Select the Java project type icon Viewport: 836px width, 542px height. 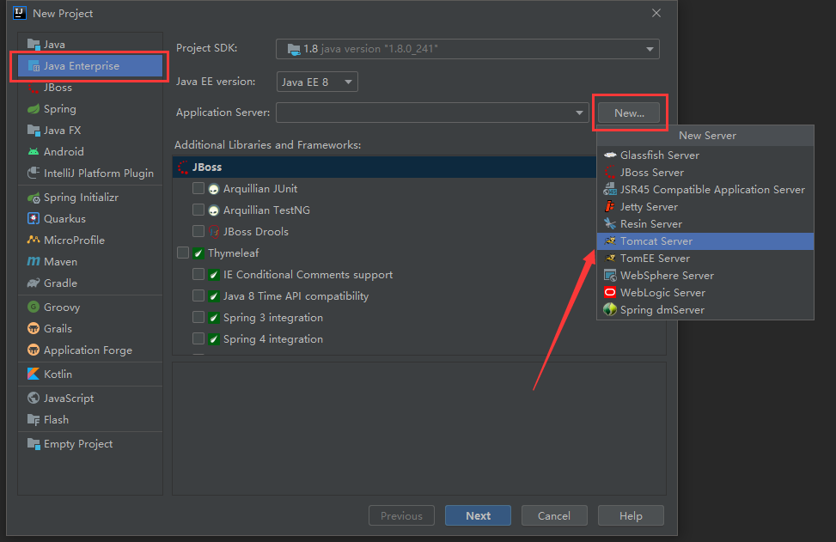tap(34, 44)
